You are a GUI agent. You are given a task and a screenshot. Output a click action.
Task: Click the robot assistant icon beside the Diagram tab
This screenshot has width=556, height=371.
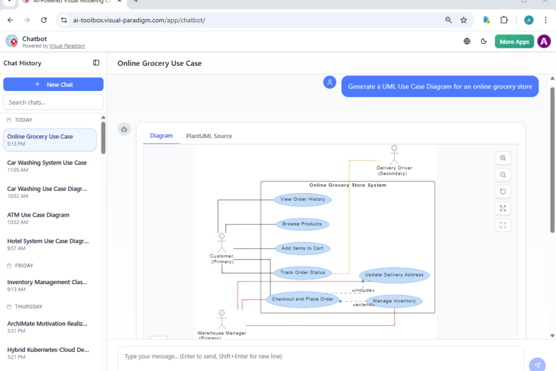click(124, 129)
